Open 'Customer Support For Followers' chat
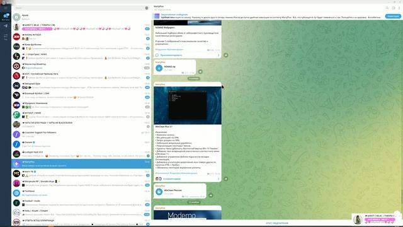This screenshot has height=227, width=403. (x=81, y=134)
